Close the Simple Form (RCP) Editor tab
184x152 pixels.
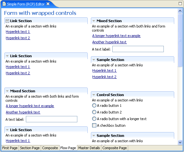(48, 4)
